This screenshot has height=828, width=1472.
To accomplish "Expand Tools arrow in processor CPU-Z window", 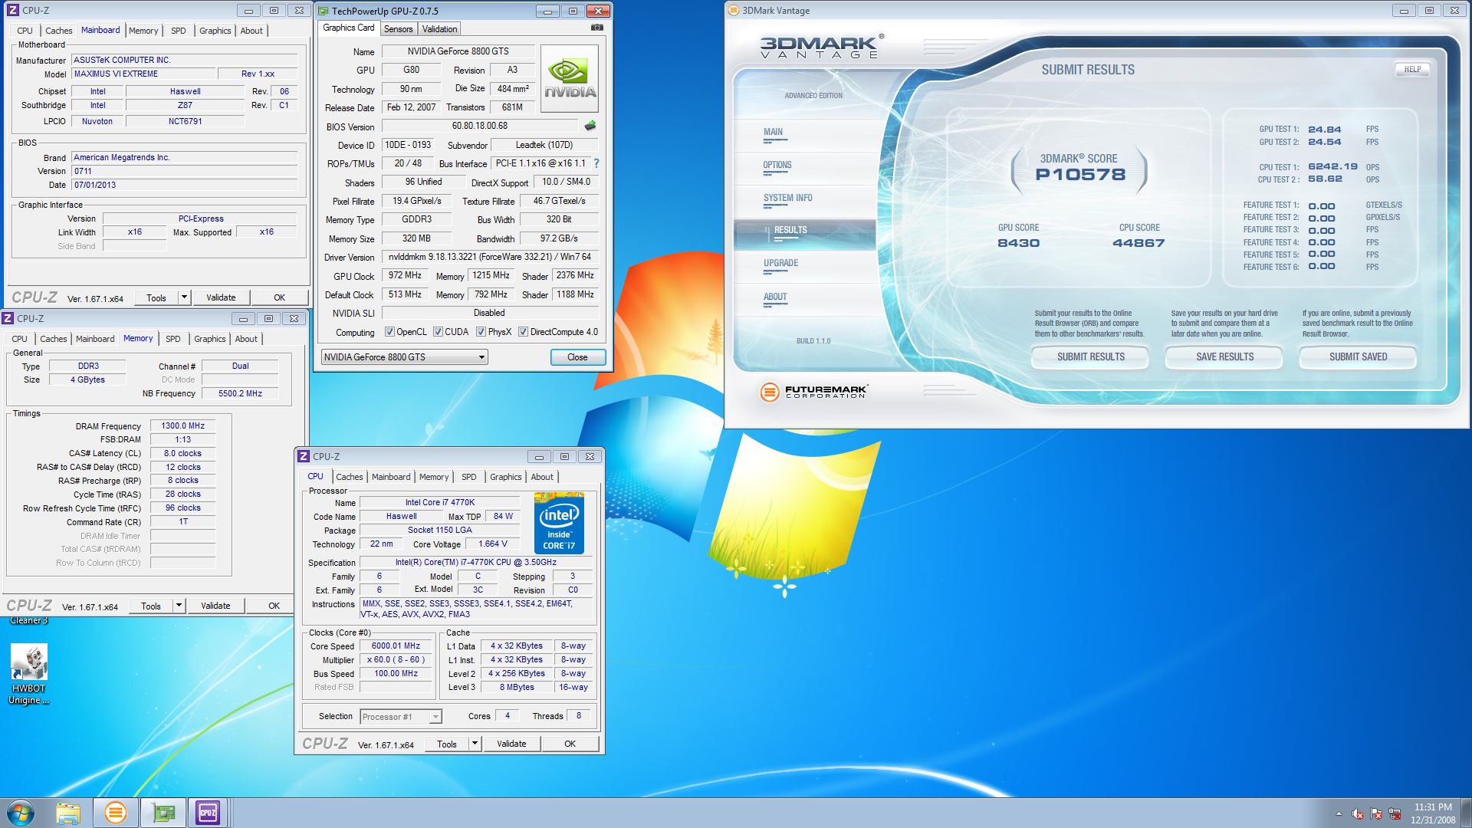I will (475, 744).
